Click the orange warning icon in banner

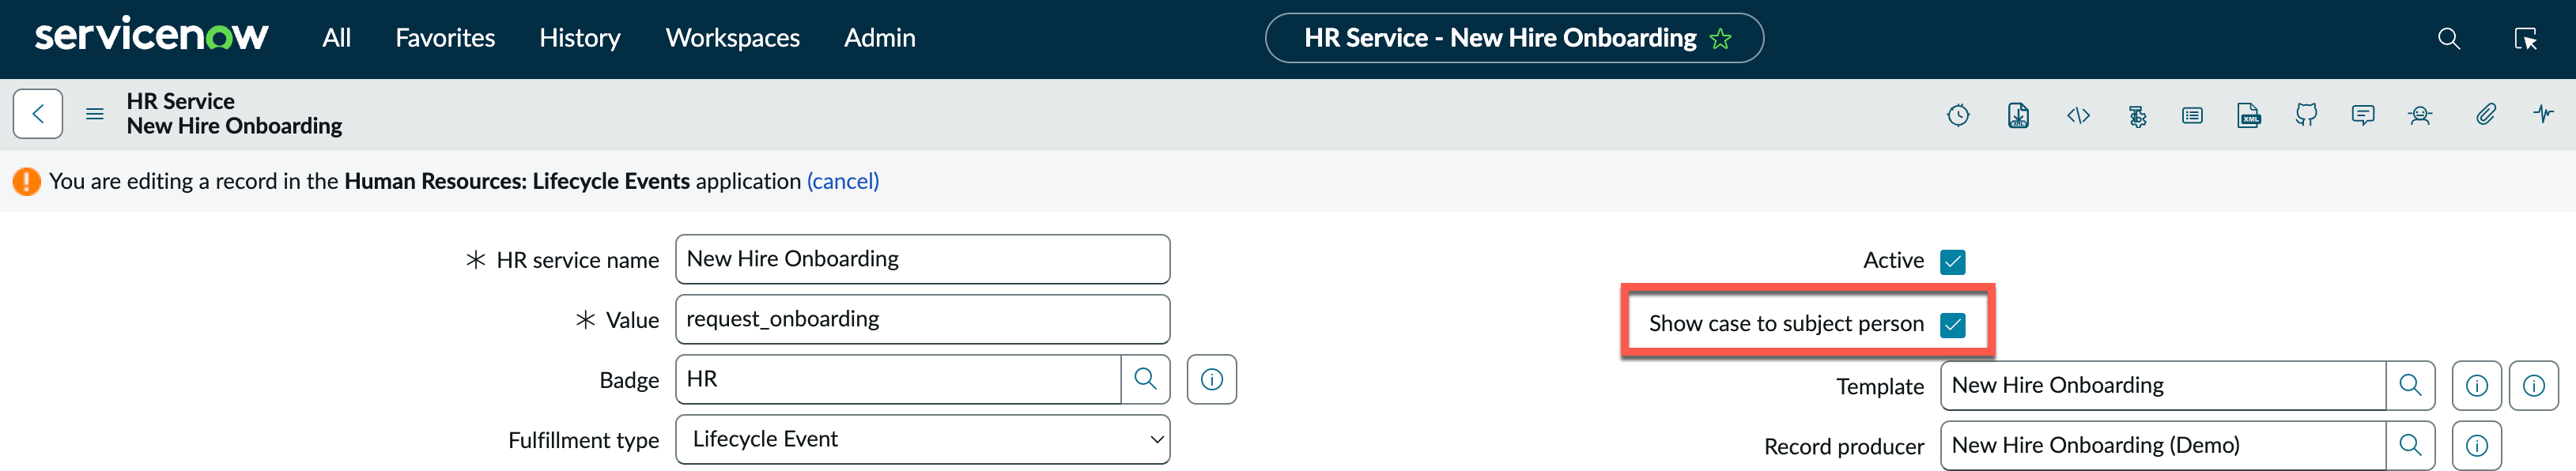pyautogui.click(x=27, y=181)
